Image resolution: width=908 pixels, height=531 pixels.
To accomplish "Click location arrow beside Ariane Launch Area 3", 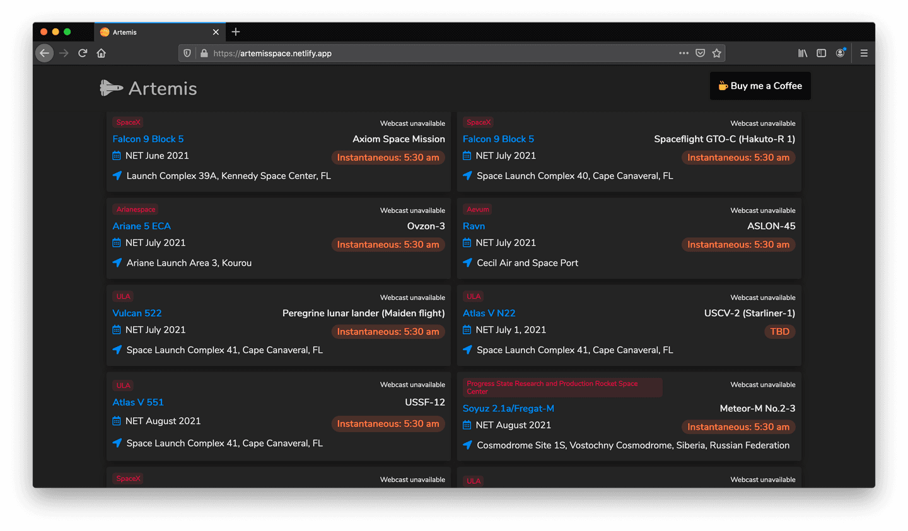I will coord(117,263).
